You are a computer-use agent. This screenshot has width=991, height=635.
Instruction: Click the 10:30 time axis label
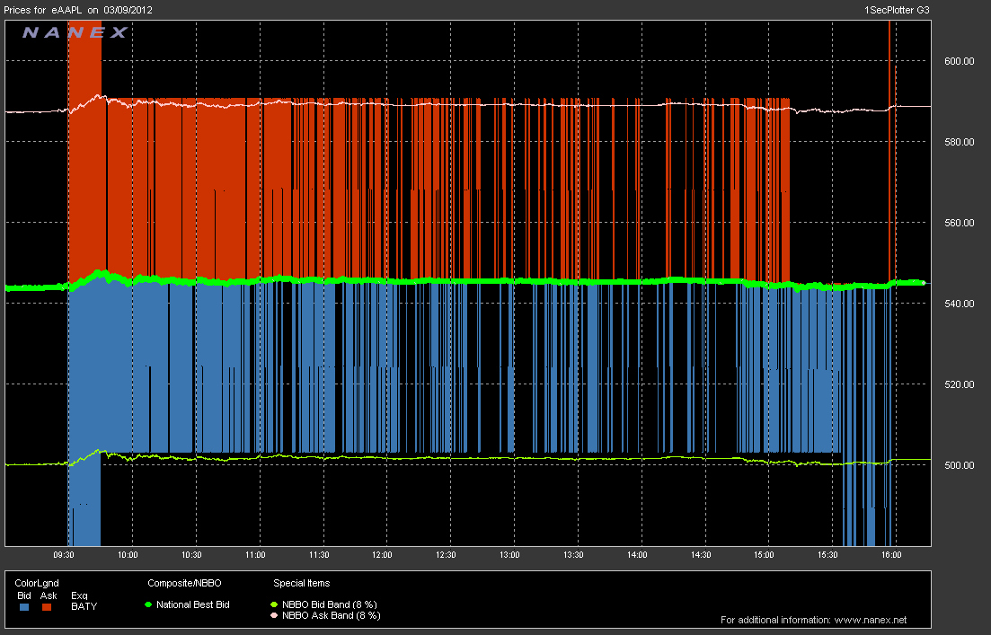[191, 555]
